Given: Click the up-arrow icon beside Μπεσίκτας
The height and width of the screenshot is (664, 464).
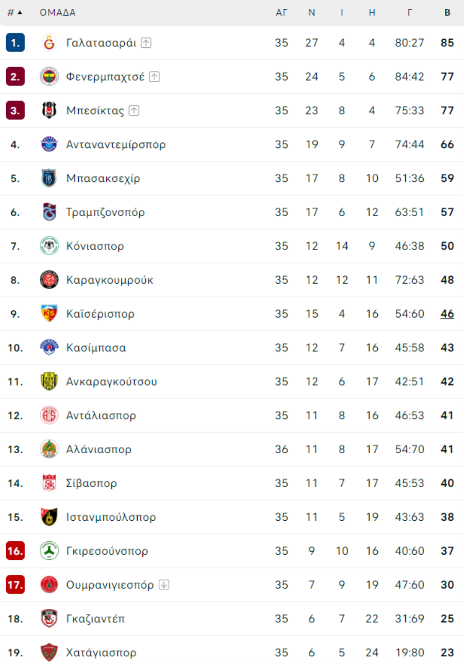Looking at the screenshot, I should (x=134, y=110).
